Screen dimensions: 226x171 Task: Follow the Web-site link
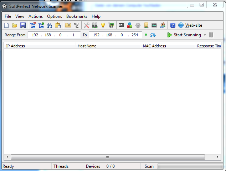[x=194, y=25]
